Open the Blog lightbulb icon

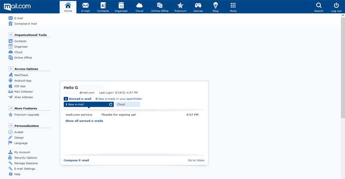(215, 6)
